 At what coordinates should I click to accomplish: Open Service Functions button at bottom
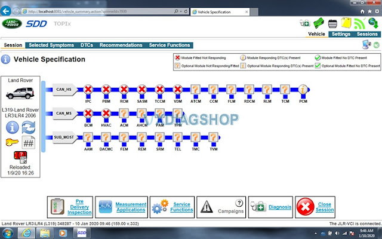(x=172, y=207)
